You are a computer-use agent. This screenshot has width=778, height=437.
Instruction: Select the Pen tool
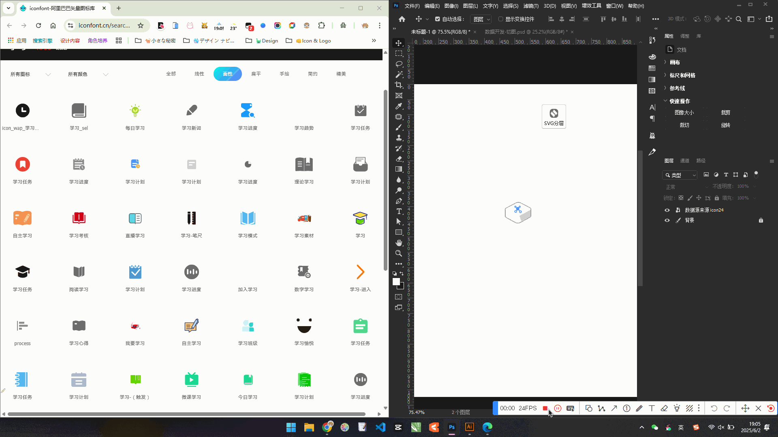[399, 201]
